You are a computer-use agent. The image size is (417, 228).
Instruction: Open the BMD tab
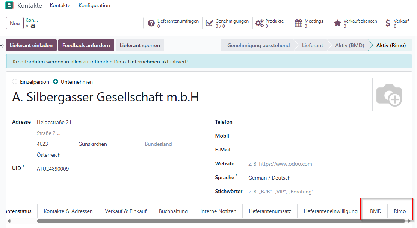(376, 211)
